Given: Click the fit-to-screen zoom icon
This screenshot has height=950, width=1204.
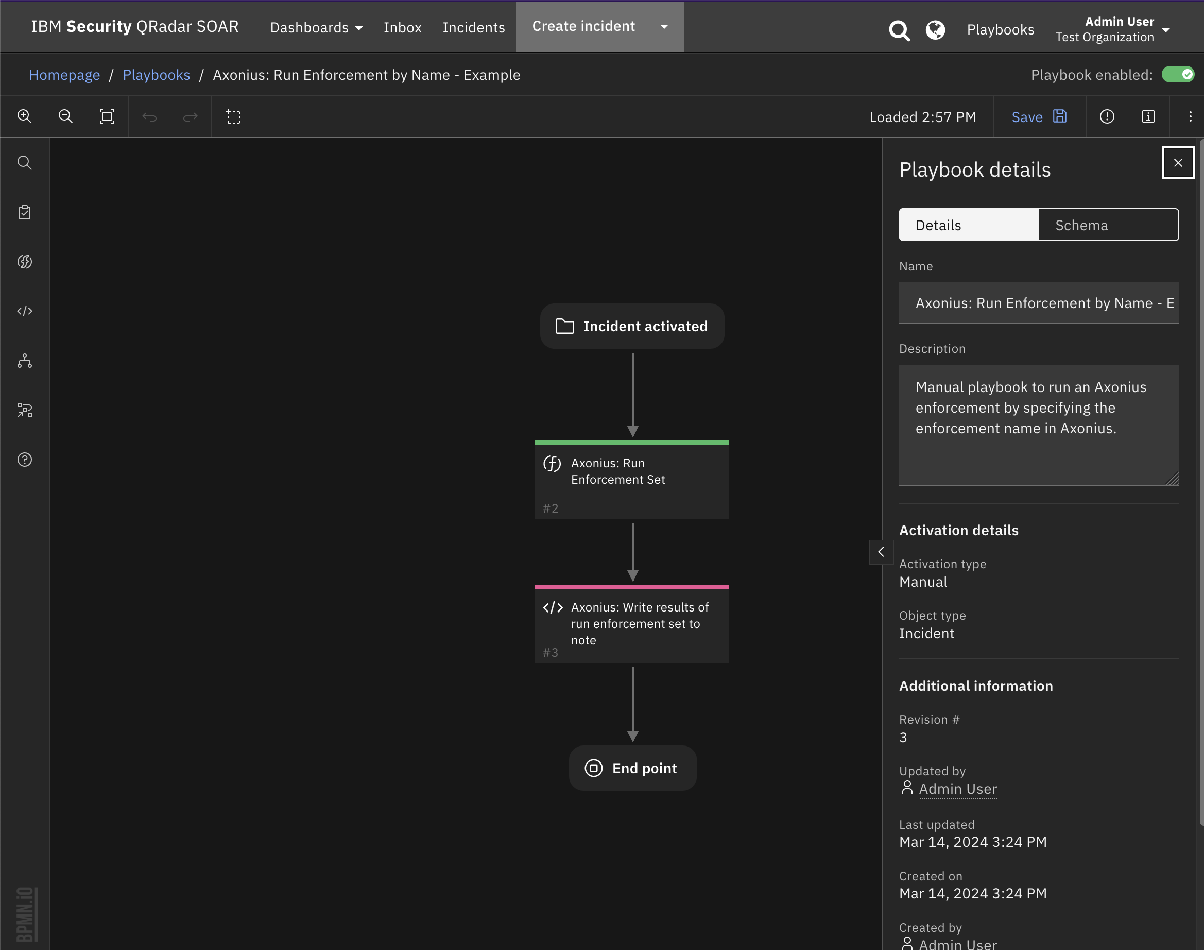Looking at the screenshot, I should 108,117.
